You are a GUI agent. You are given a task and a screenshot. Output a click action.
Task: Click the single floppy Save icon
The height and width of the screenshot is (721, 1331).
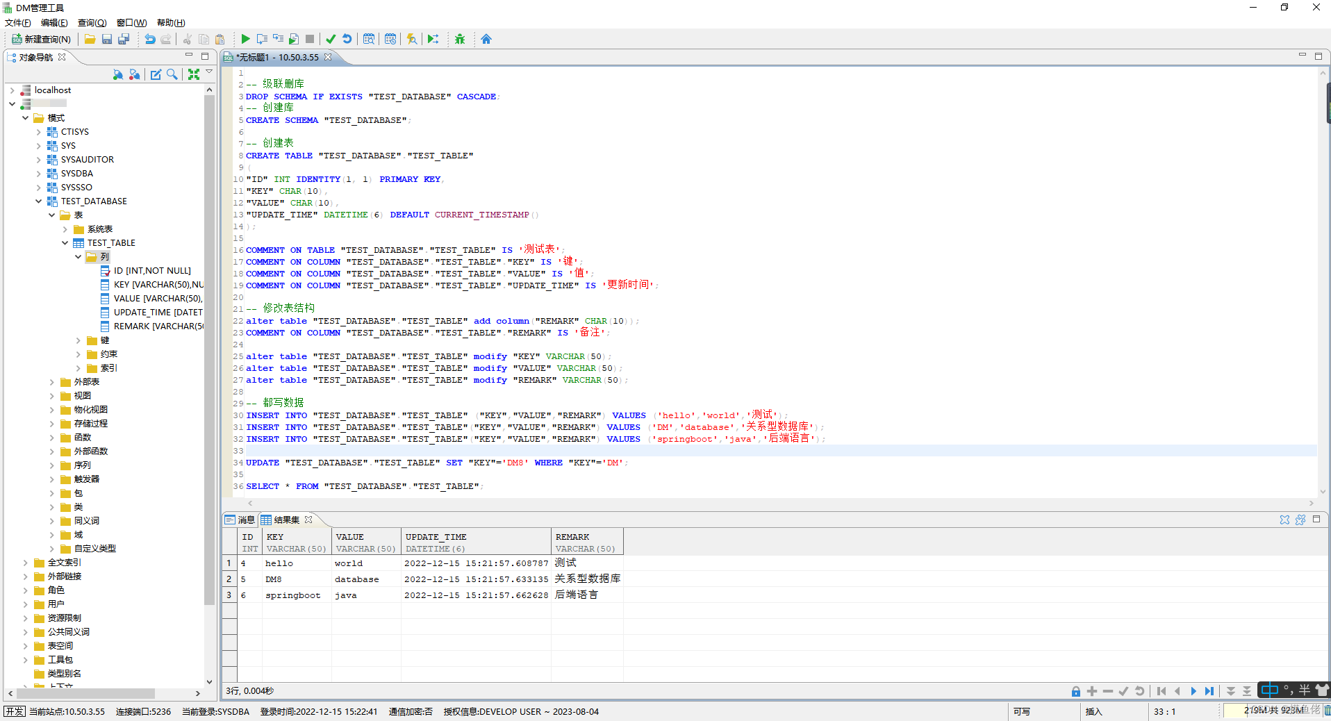coord(107,40)
